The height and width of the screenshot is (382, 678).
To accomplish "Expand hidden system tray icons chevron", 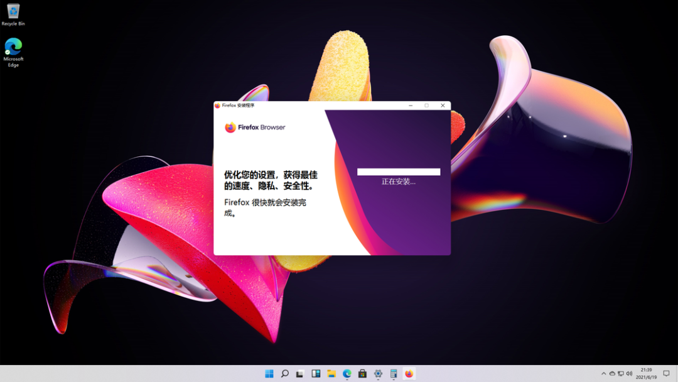I will [x=604, y=373].
